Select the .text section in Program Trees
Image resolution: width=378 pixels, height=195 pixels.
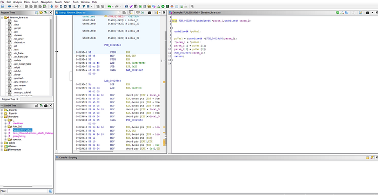pos(16,49)
